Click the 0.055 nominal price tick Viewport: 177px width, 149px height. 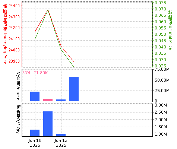click(160, 28)
